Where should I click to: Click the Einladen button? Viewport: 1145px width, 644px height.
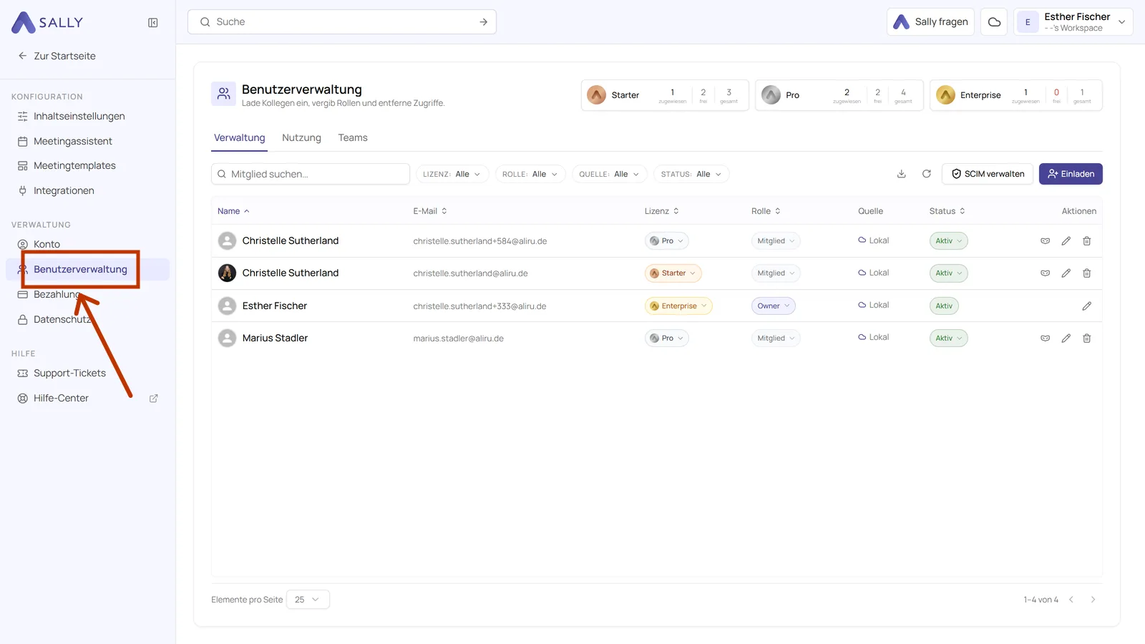(x=1071, y=174)
